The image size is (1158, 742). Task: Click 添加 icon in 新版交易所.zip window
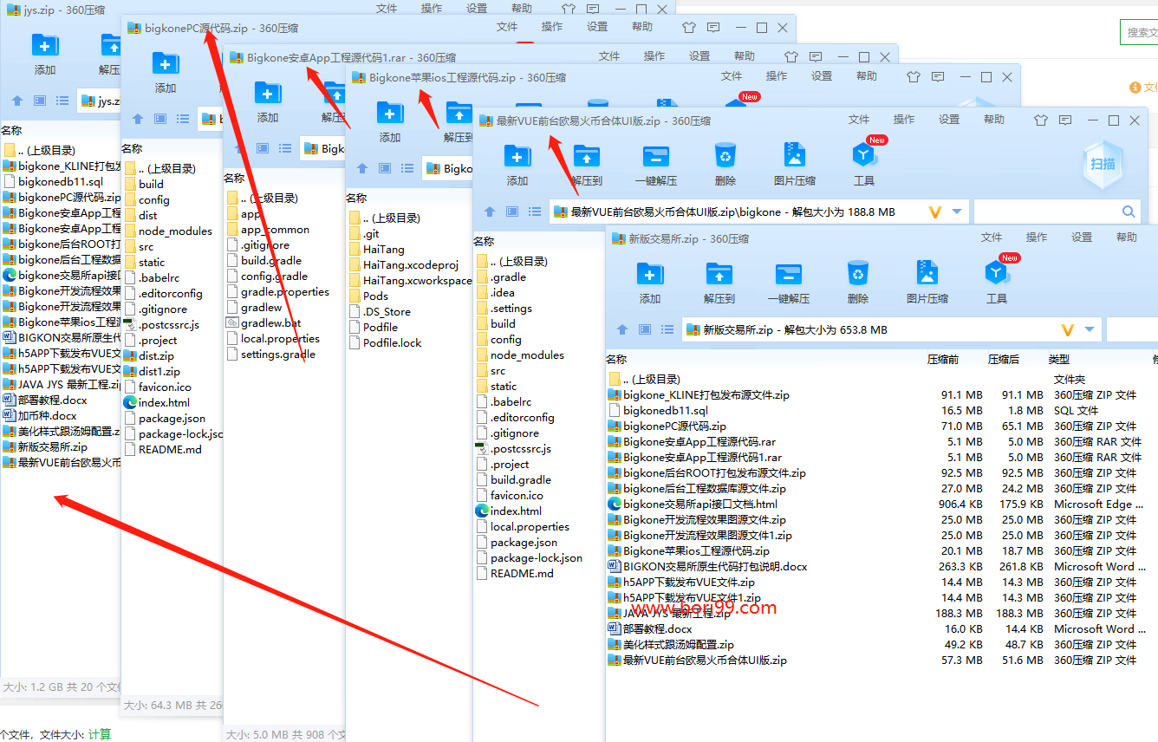click(x=650, y=274)
